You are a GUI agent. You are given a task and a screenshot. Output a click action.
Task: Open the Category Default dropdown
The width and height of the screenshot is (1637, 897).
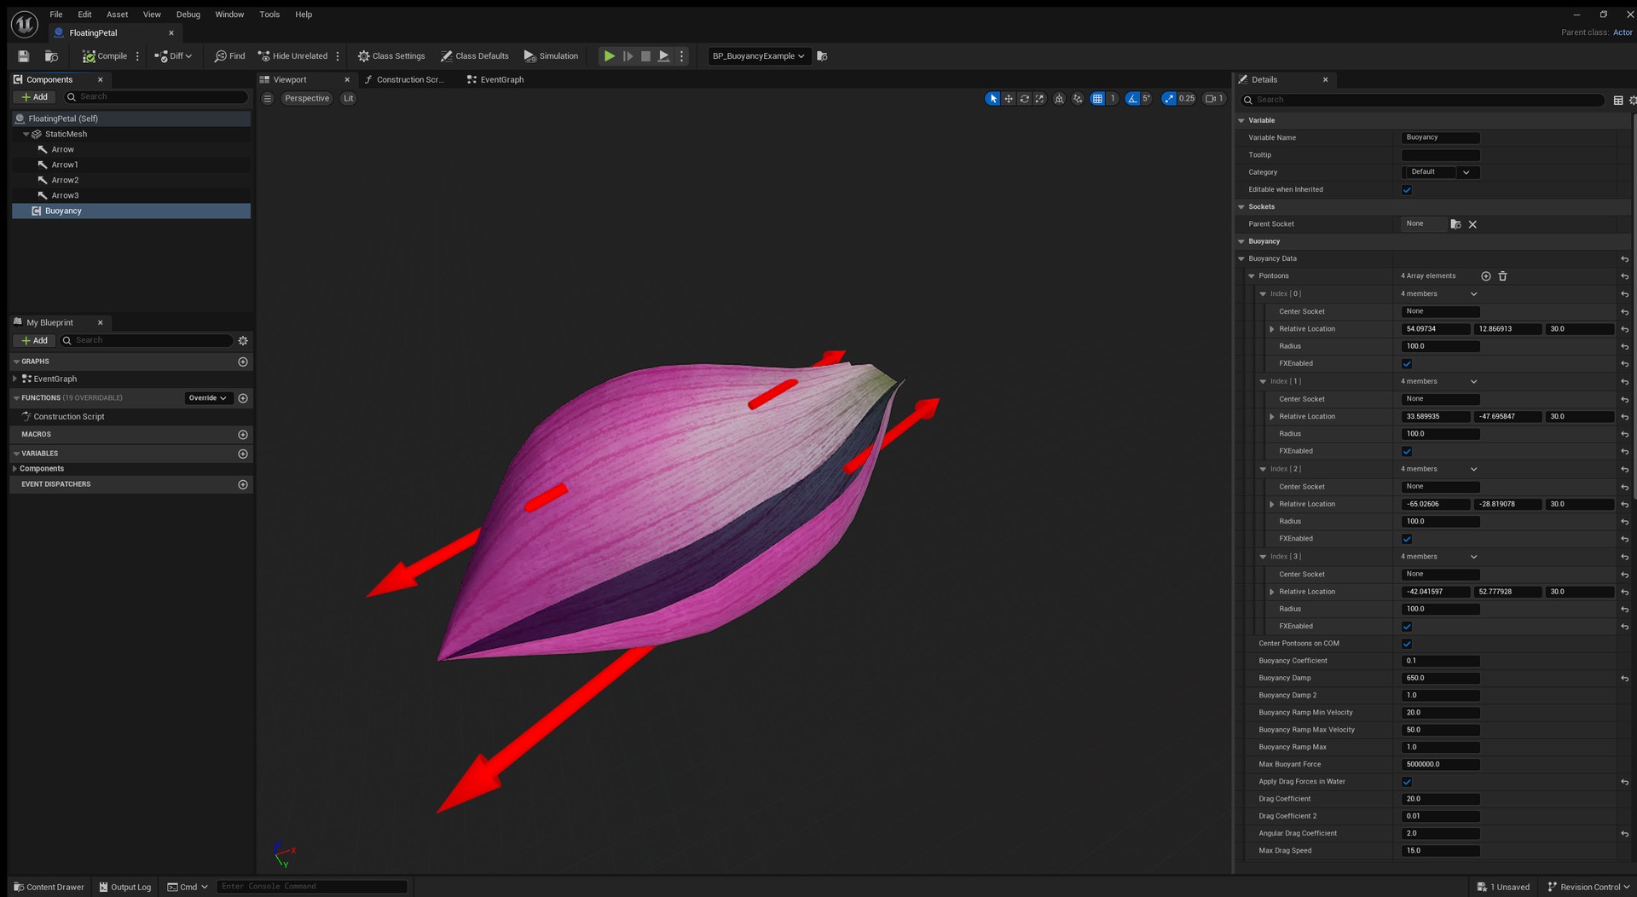[x=1441, y=172]
